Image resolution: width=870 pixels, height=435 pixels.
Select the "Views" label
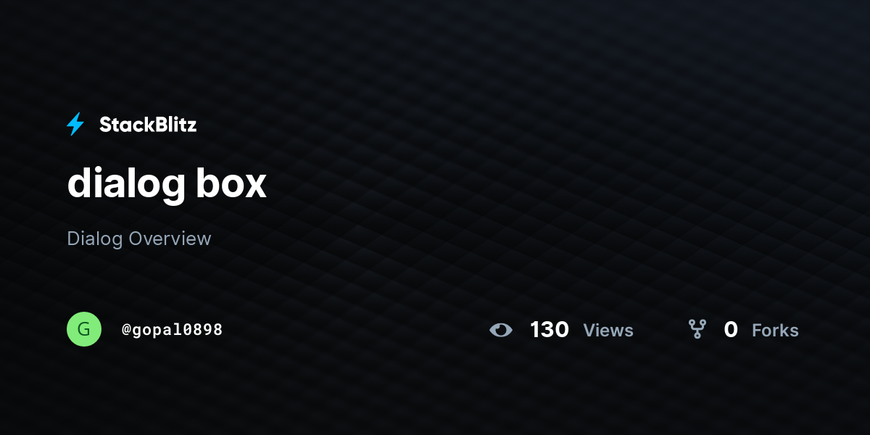pos(608,331)
